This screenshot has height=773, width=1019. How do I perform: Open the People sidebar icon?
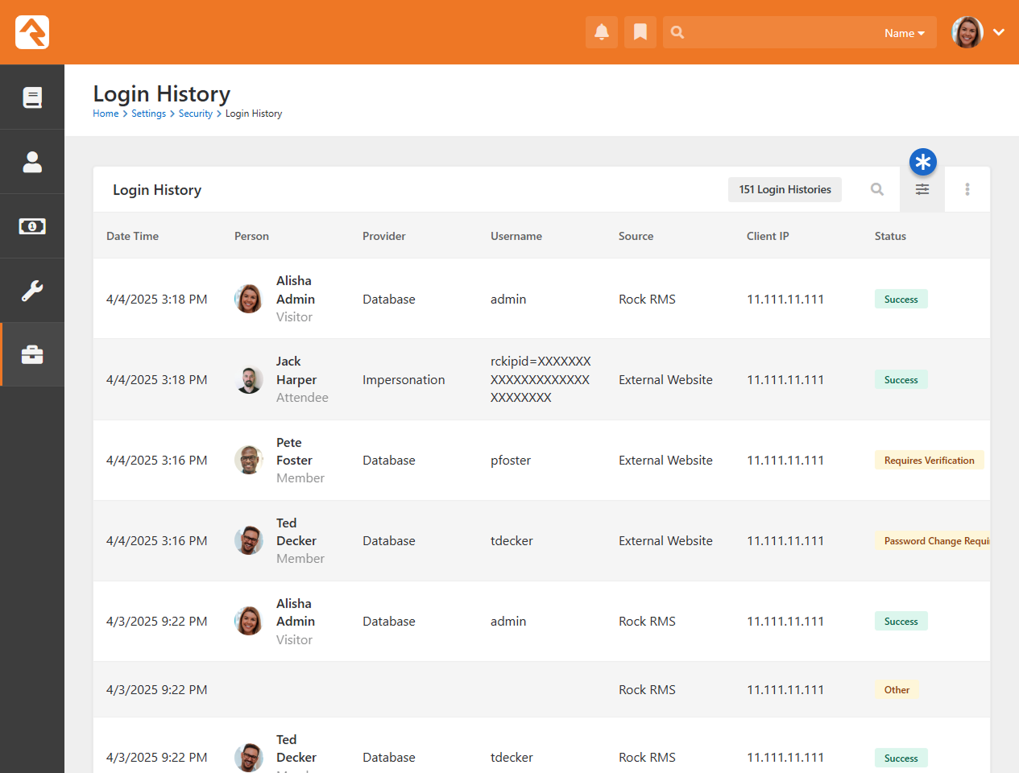32,162
